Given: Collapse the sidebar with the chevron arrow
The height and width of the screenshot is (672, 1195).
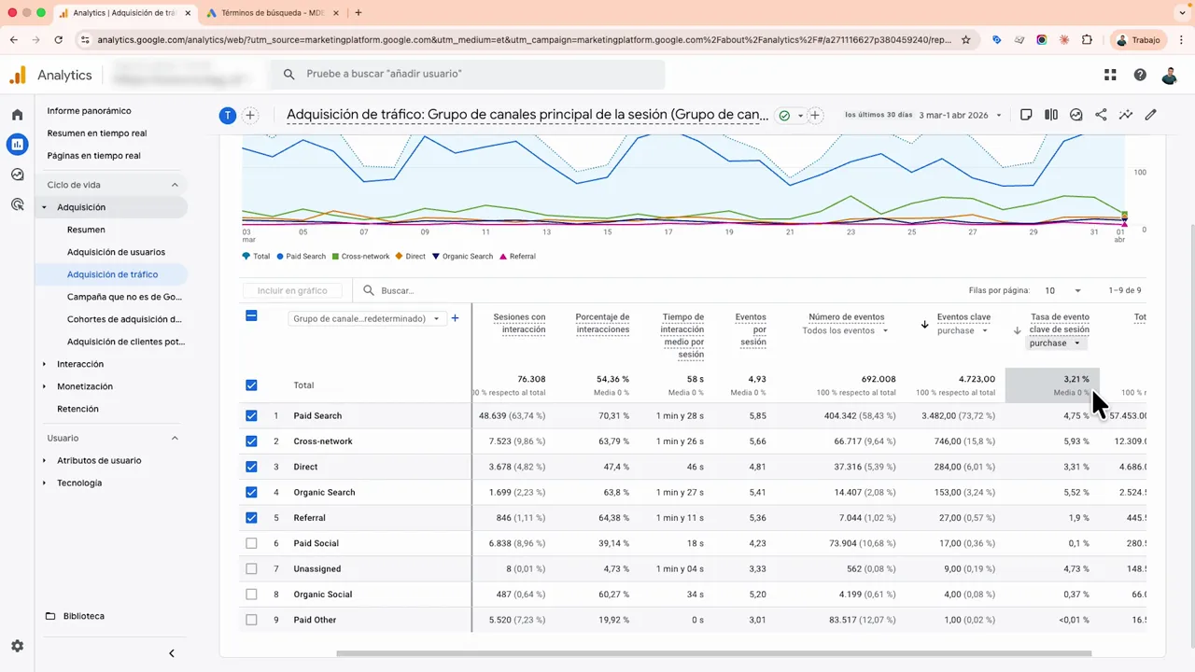Looking at the screenshot, I should [x=171, y=653].
